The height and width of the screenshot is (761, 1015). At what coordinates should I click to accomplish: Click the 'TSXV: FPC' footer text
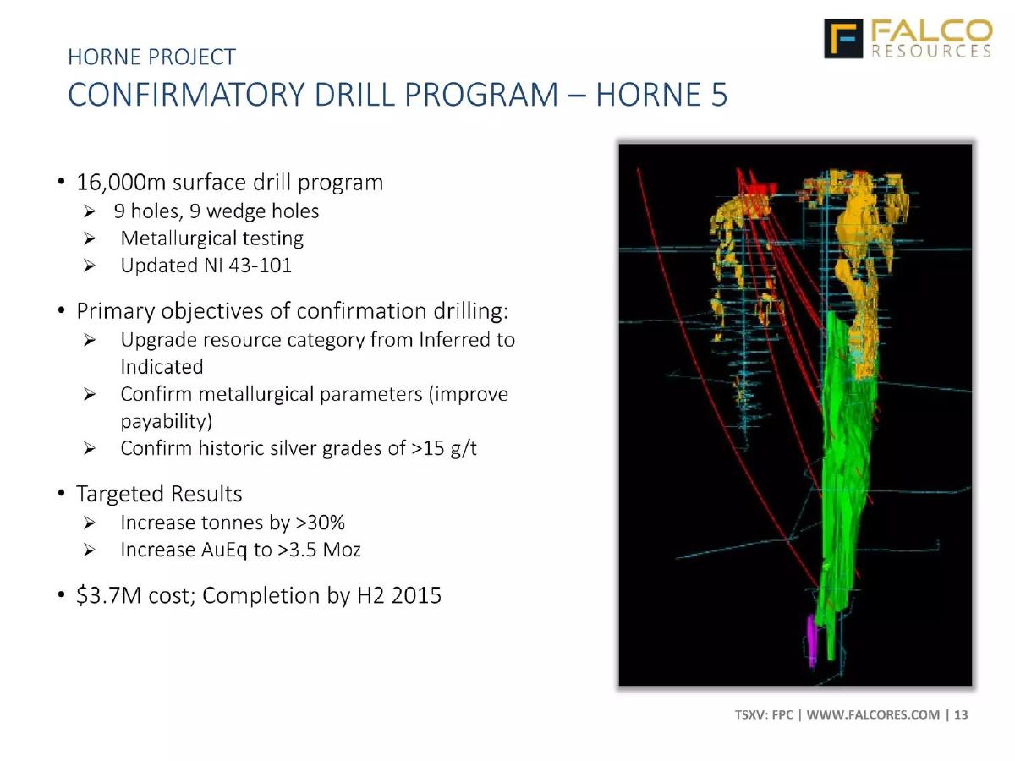coord(764,714)
